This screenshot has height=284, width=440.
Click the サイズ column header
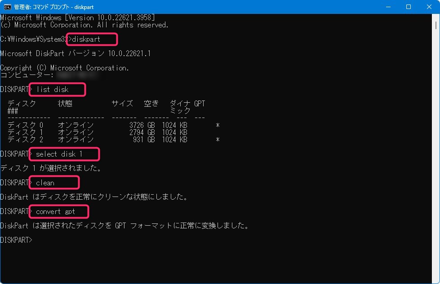pyautogui.click(x=122, y=104)
